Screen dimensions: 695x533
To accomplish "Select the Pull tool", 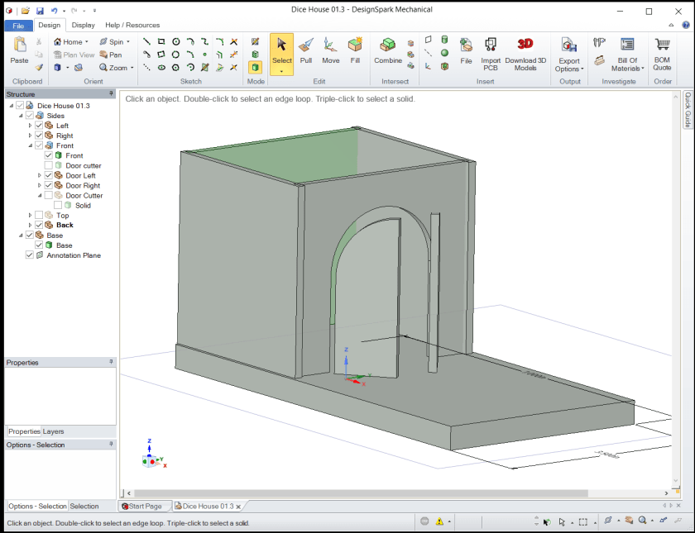I will (x=306, y=50).
